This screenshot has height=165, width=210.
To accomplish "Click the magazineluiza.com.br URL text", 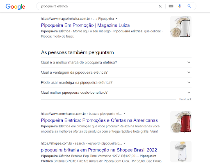I will tap(65, 18).
